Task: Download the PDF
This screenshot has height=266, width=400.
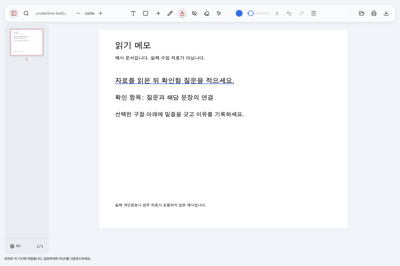Action: (x=386, y=13)
